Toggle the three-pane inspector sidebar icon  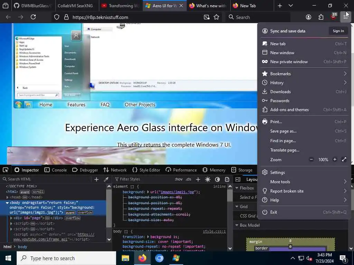[x=238, y=179]
